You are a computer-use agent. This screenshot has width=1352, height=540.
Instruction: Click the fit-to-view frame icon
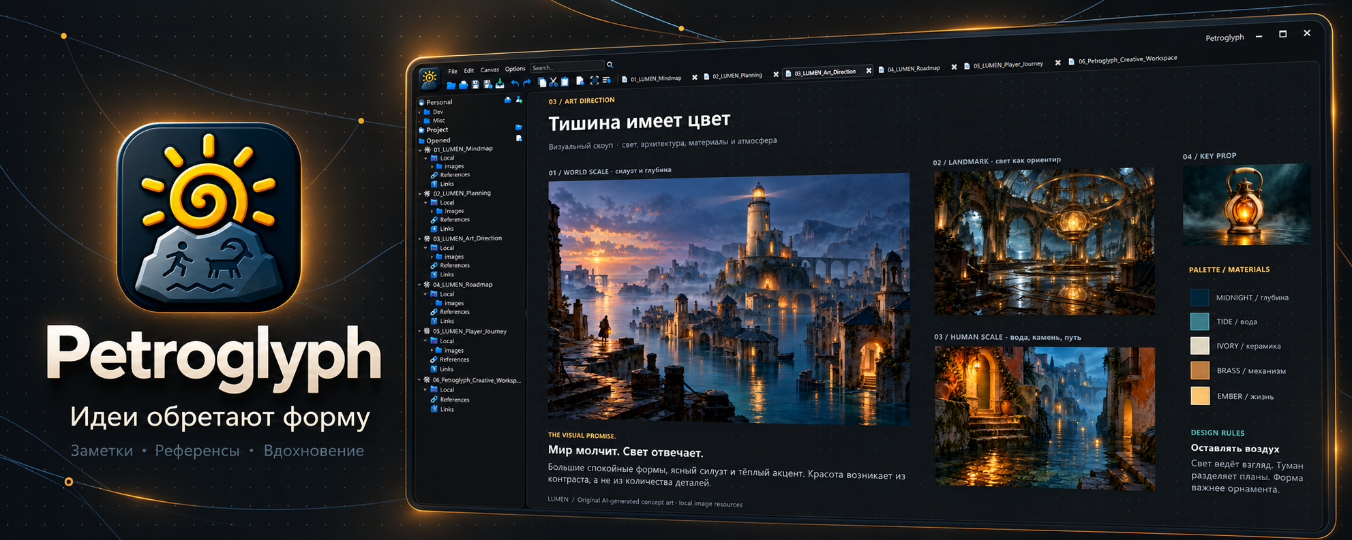tap(595, 80)
